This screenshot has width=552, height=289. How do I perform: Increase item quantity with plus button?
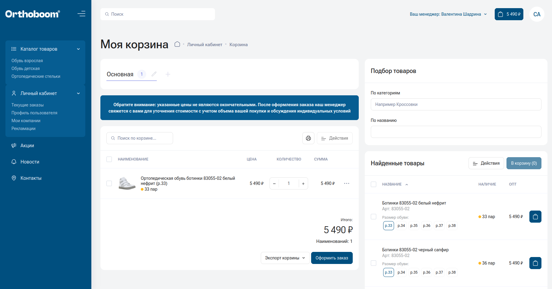click(303, 183)
